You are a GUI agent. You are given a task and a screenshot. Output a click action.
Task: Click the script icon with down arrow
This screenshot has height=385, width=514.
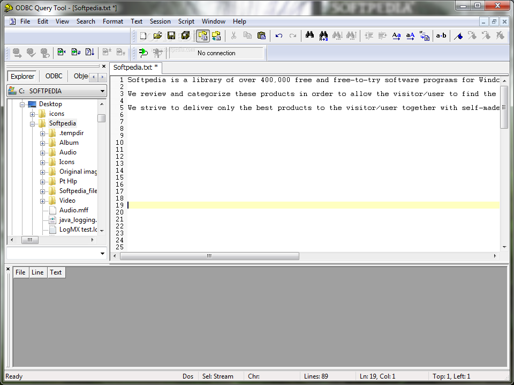tap(90, 52)
